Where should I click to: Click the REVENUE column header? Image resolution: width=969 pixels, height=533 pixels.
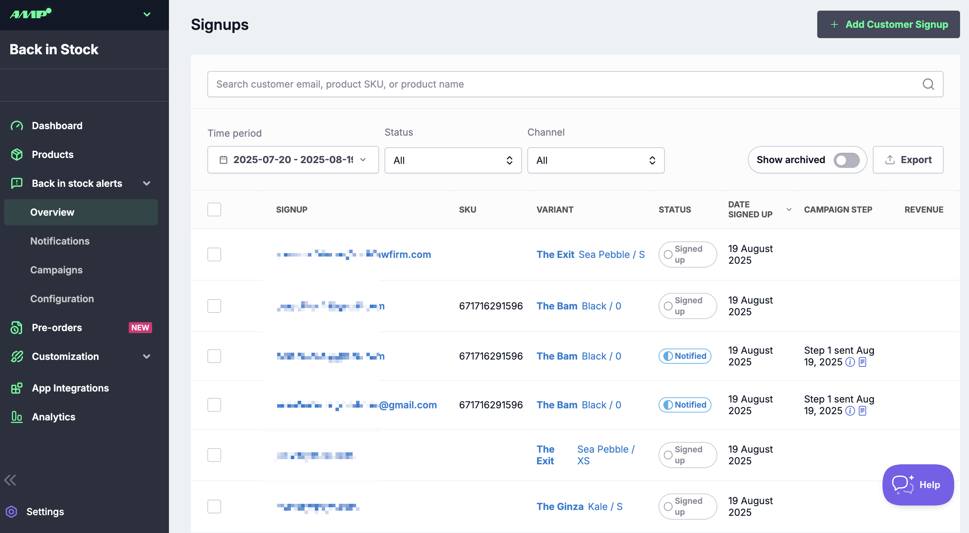(924, 209)
